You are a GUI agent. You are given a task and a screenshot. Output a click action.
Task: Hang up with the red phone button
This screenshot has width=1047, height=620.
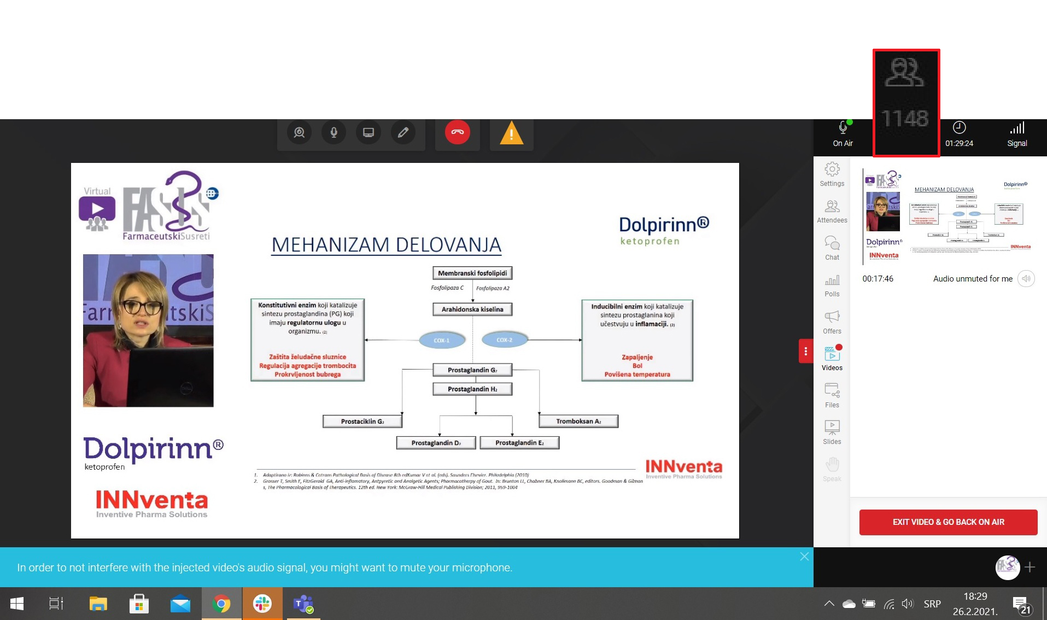(x=458, y=132)
